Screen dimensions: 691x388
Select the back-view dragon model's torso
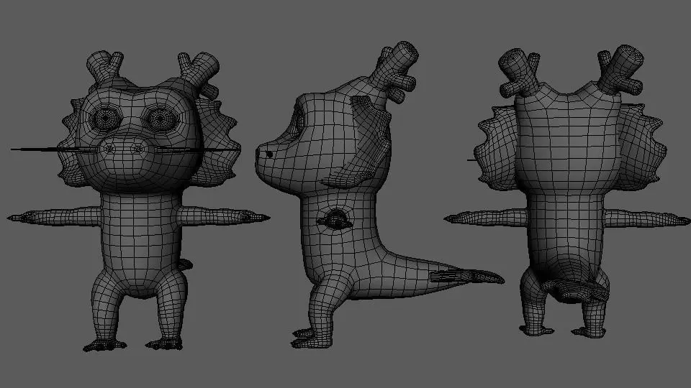point(566,238)
